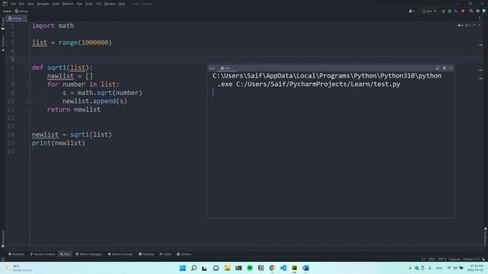This screenshot has width=488, height=274.
Task: Click the 'print(newlist)' code line
Action: (58, 143)
